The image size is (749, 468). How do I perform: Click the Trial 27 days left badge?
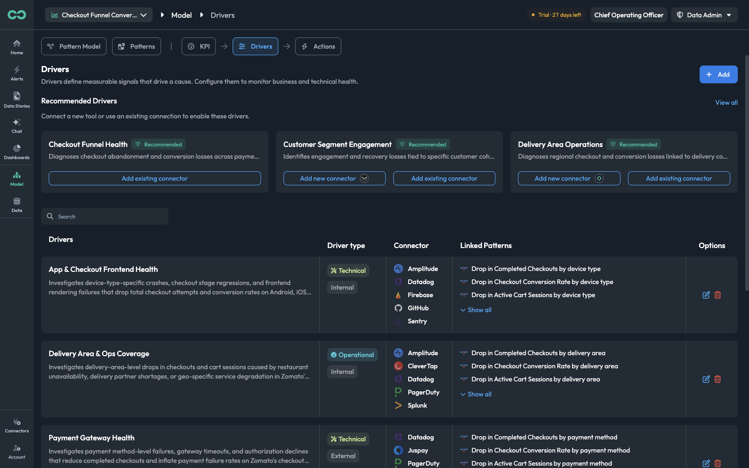556,15
